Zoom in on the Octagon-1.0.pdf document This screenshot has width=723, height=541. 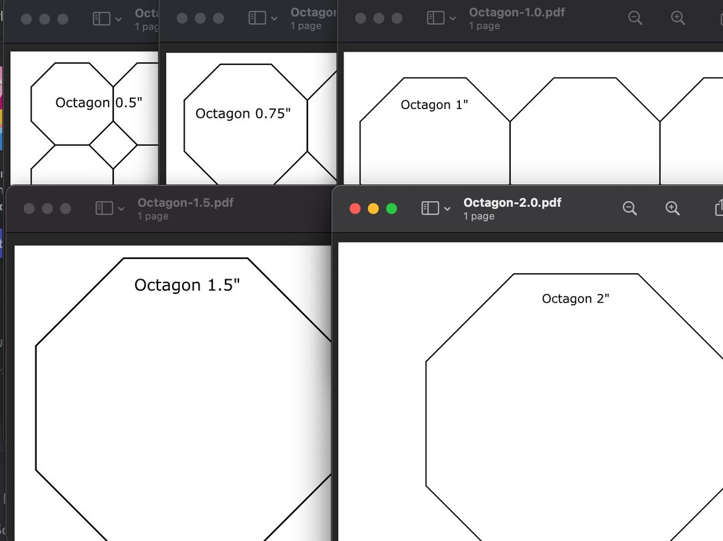click(677, 18)
